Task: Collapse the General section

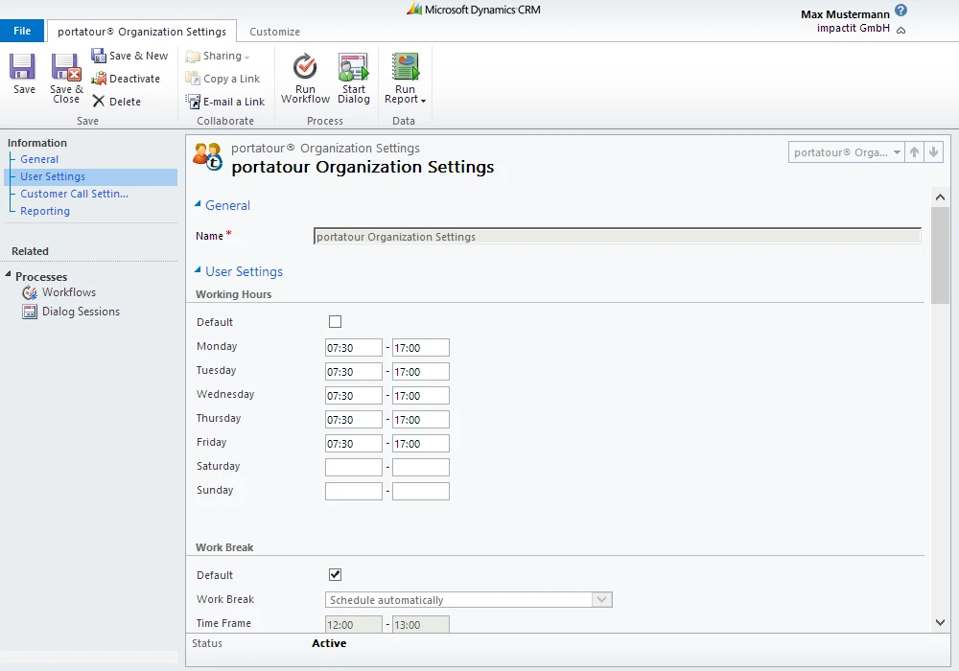Action: coord(198,204)
